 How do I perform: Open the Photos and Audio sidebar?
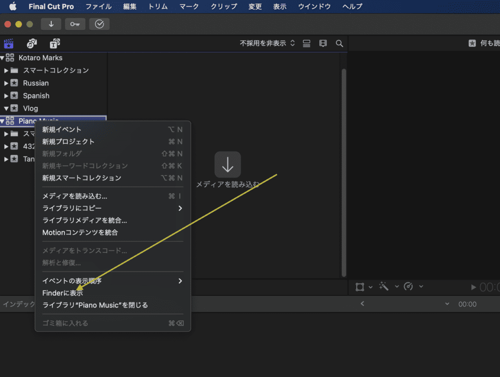[x=32, y=44]
